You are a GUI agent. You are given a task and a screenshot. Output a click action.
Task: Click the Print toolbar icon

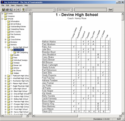click(7, 10)
